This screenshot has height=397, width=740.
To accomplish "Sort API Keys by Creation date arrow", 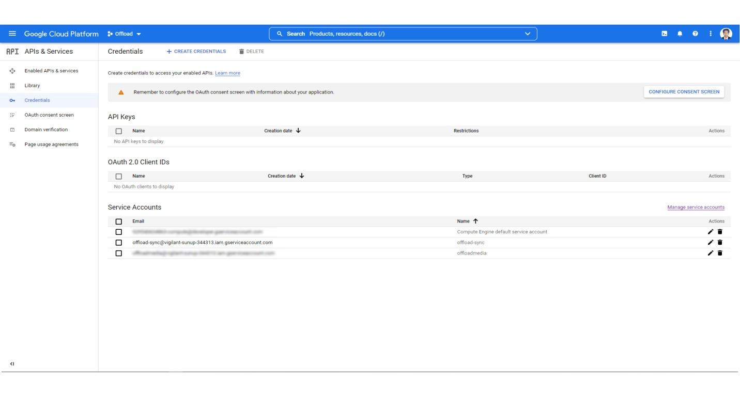I will [298, 131].
